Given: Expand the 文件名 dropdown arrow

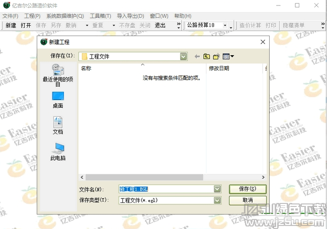Looking at the screenshot, I should tap(217, 189).
